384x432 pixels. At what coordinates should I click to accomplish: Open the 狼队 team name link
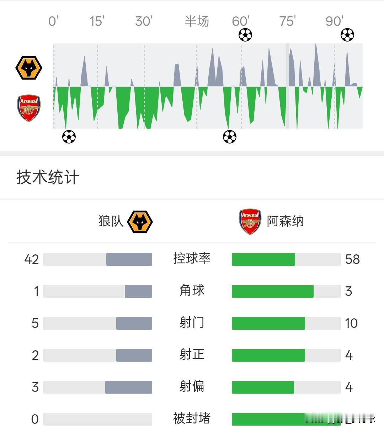point(111,221)
